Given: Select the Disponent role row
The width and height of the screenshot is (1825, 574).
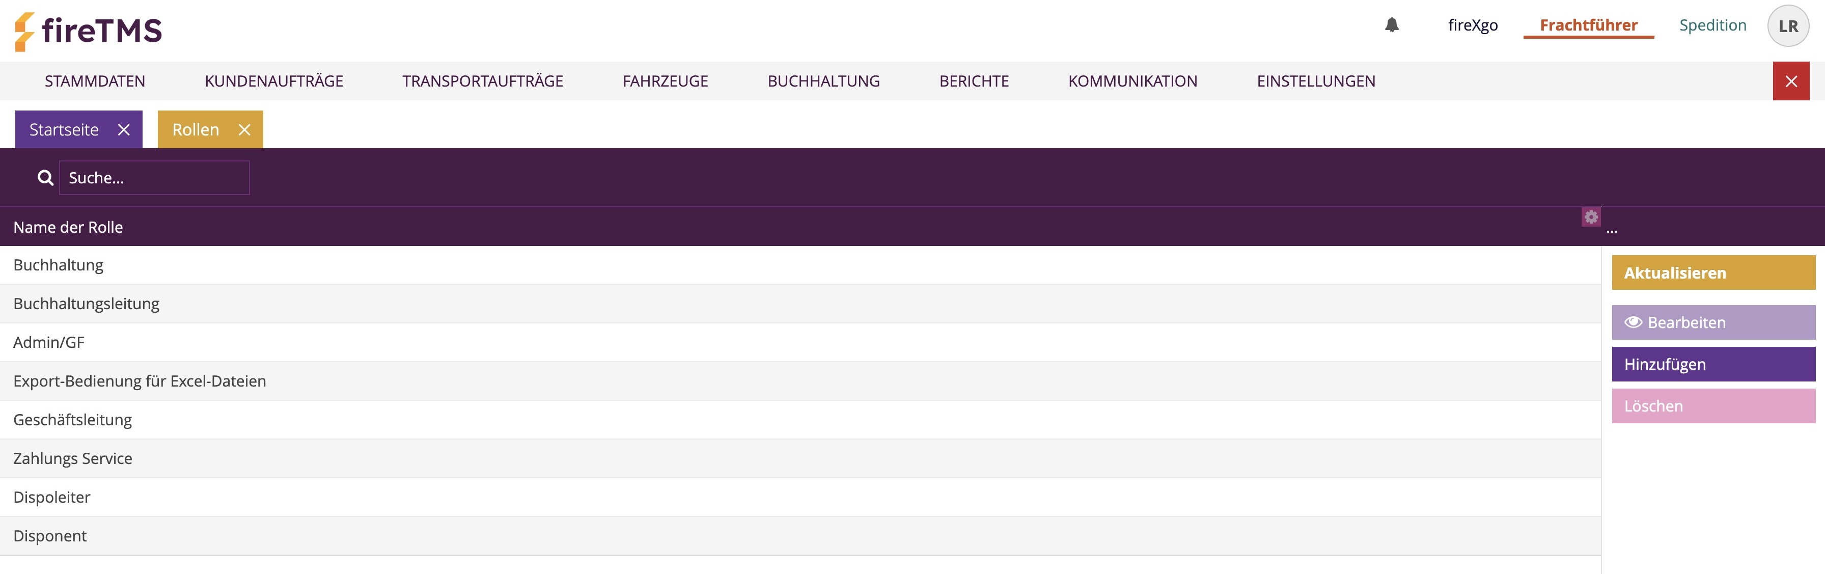Looking at the screenshot, I should [800, 536].
